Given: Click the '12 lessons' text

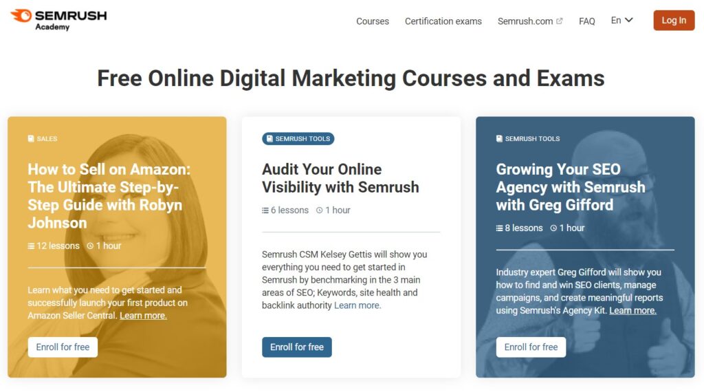Looking at the screenshot, I should (x=58, y=246).
